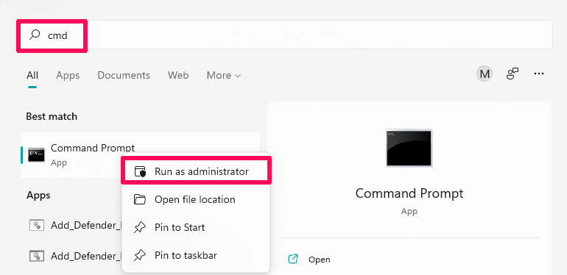Click the Open external-link icon
The image size is (567, 275).
coord(293,259)
